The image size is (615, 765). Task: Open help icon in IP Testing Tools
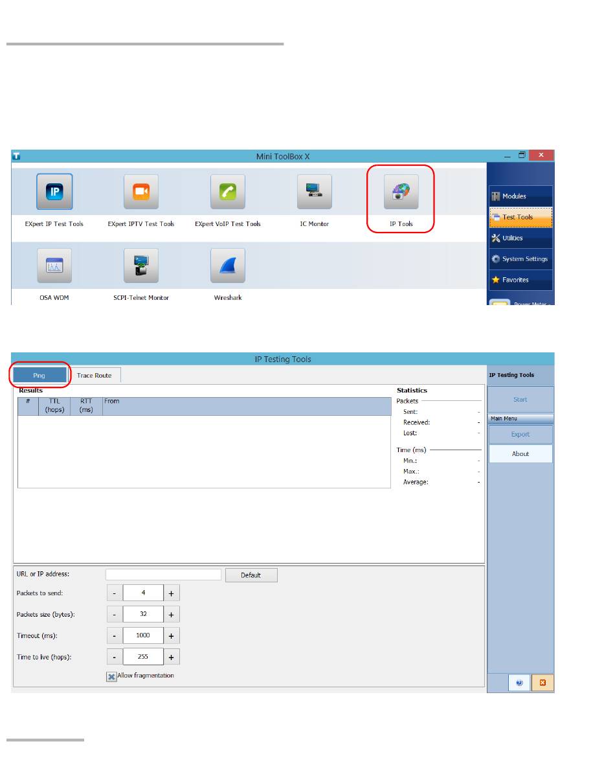coord(519,683)
